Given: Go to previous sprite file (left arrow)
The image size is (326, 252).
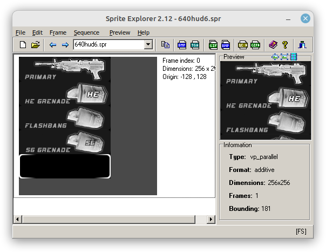Looking at the screenshot, I should coord(53,45).
